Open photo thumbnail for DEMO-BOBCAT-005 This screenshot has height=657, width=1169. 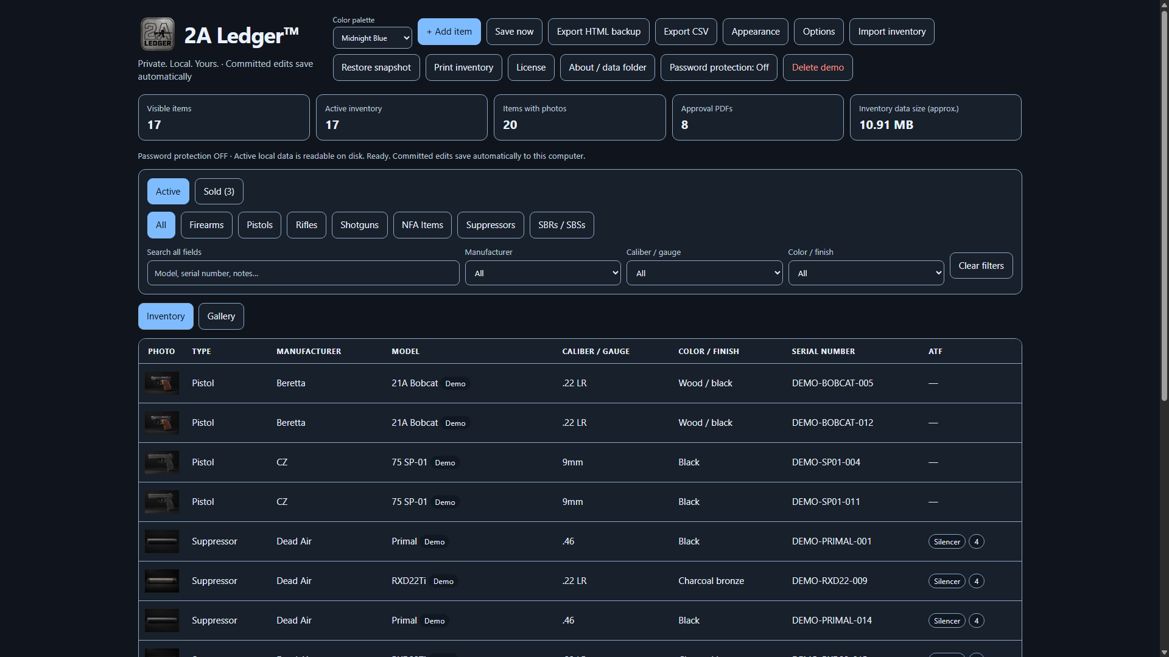pos(162,383)
